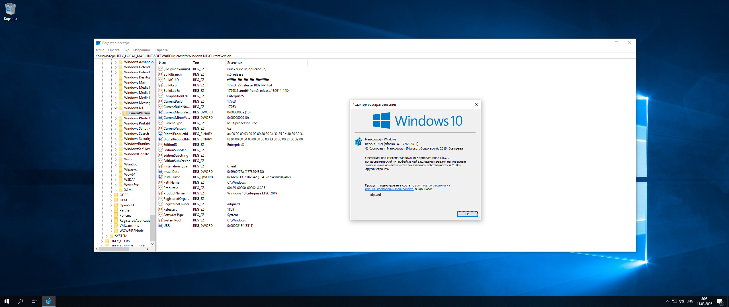The height and width of the screenshot is (307, 729).
Task: Click the Windows Start button
Action: [x=7, y=301]
